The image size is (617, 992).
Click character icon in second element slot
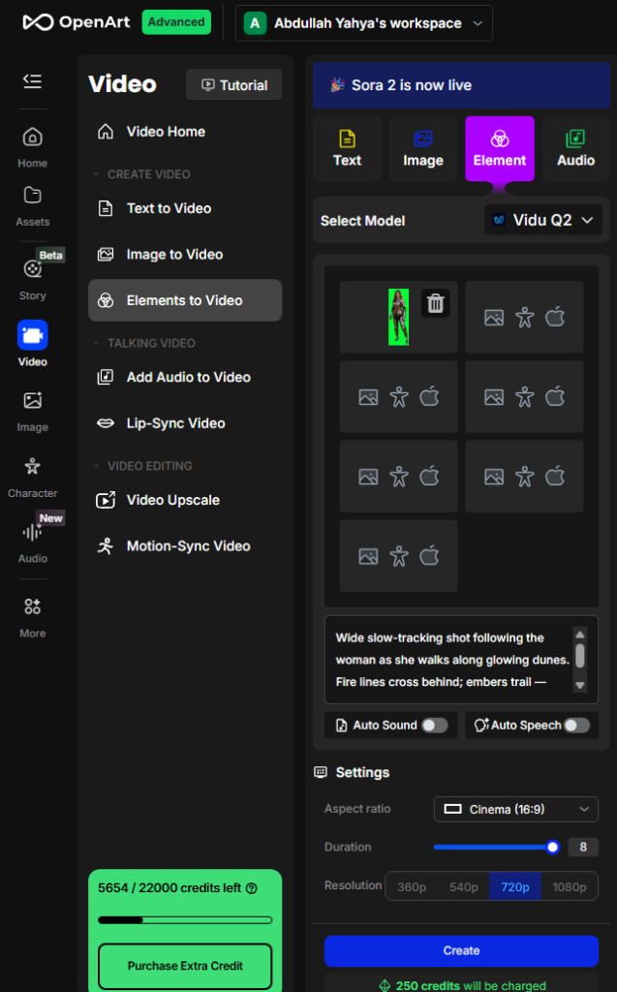(525, 318)
